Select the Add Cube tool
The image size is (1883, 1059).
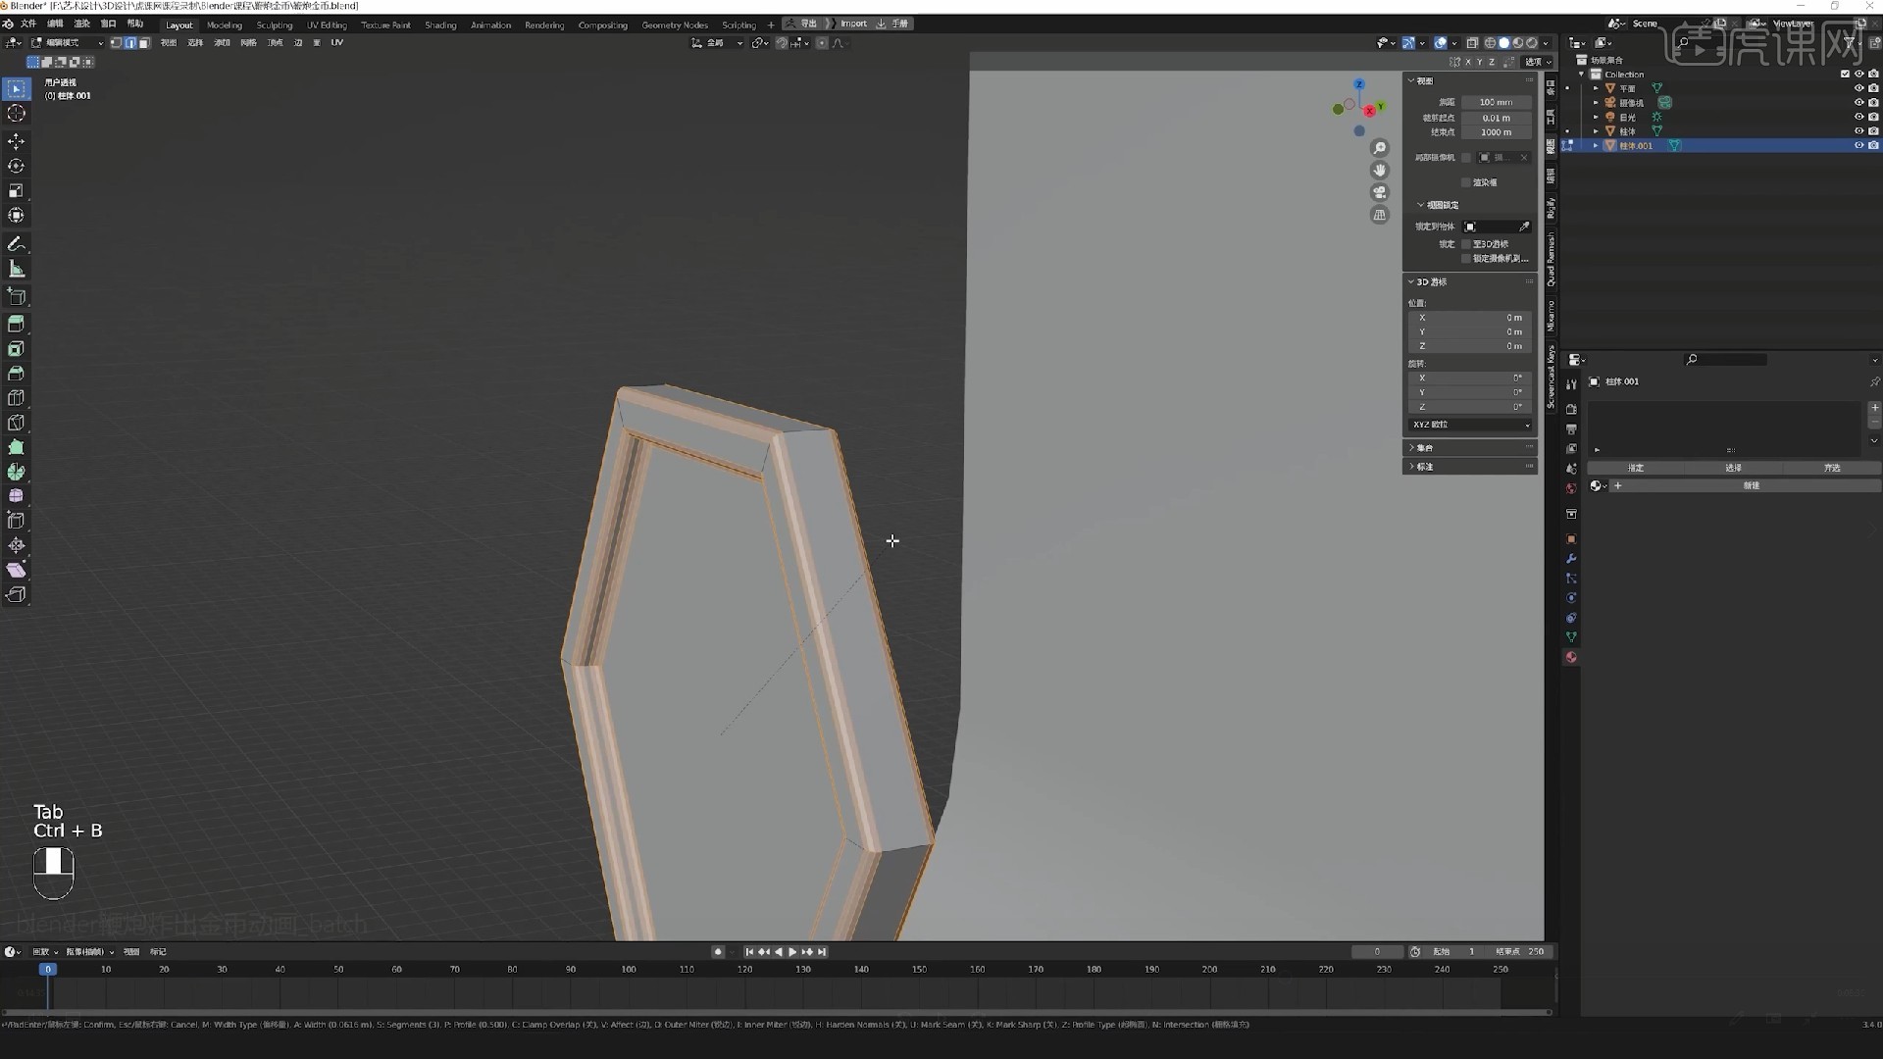coord(17,296)
